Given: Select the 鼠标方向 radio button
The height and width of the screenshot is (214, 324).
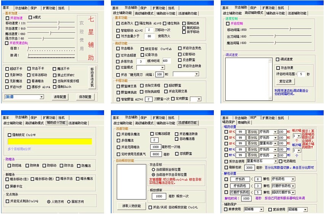Looking at the screenshot, I should click(69, 201).
